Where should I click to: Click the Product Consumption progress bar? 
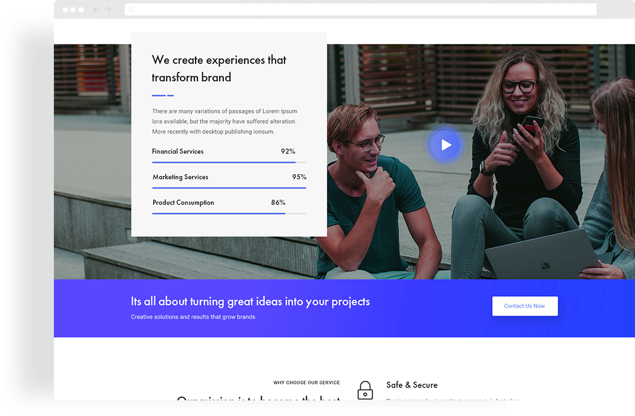click(x=229, y=213)
